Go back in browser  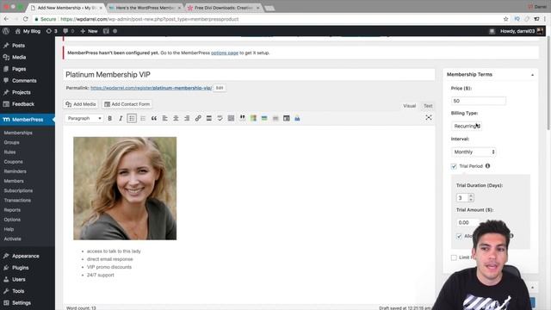coord(6,19)
